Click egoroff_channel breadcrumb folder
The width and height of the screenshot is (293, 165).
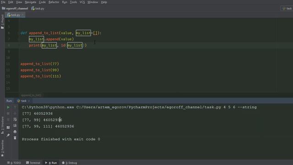pyautogui.click(x=15, y=8)
